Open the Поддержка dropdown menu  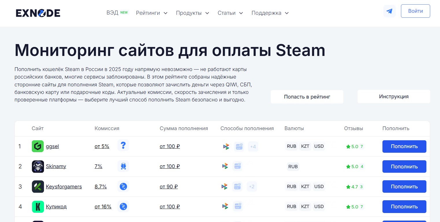pos(270,13)
